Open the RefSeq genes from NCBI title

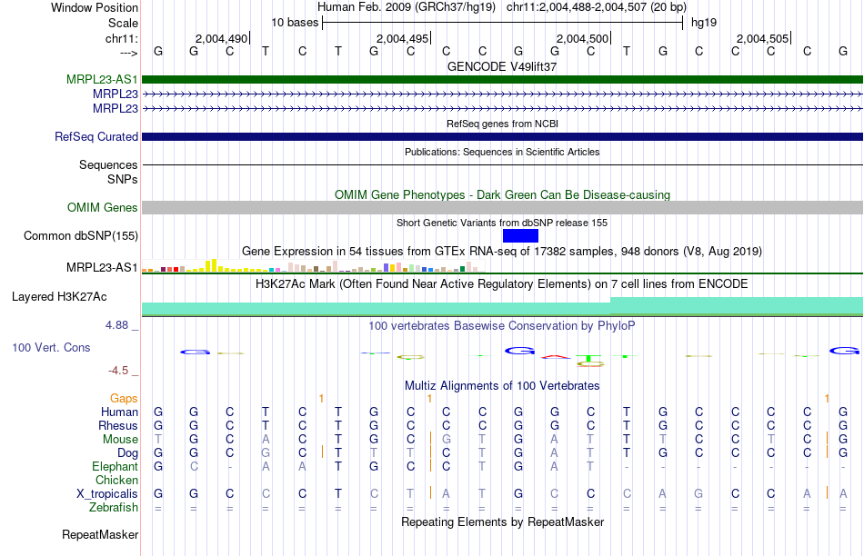point(502,124)
